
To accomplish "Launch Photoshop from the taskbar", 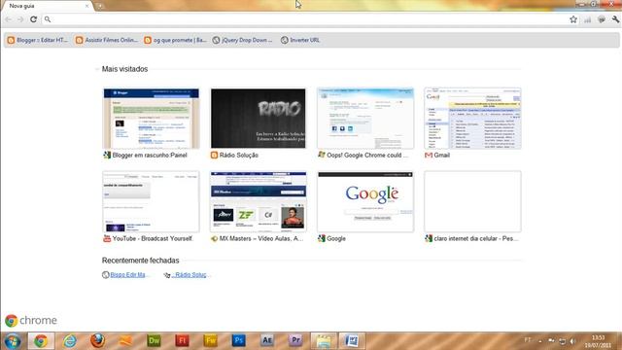I will 238,341.
